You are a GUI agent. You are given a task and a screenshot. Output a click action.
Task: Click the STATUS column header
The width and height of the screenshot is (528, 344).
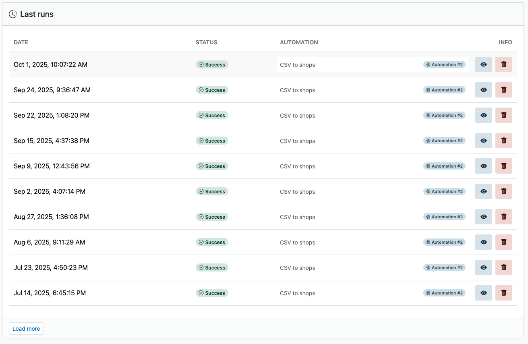coord(206,42)
